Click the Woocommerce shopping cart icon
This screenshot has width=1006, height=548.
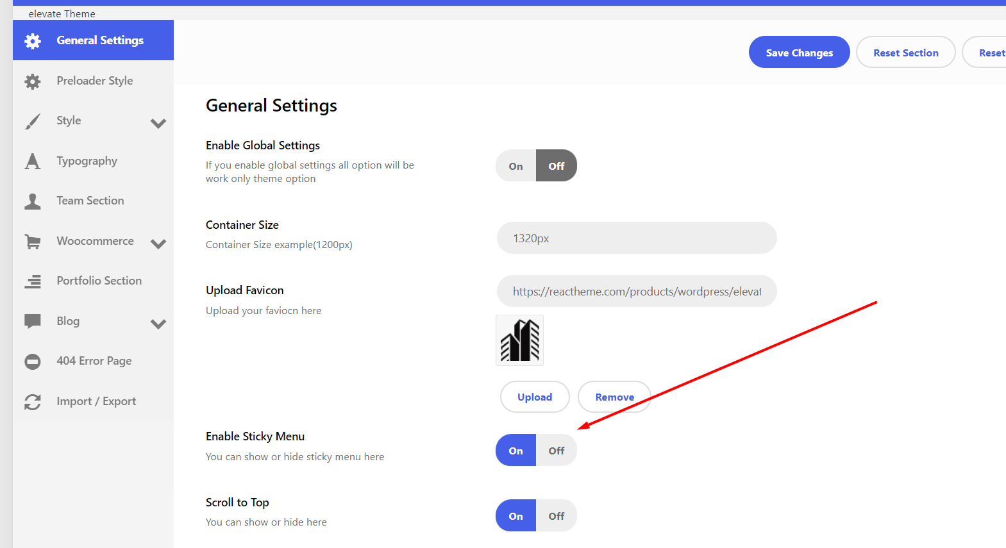(x=33, y=242)
